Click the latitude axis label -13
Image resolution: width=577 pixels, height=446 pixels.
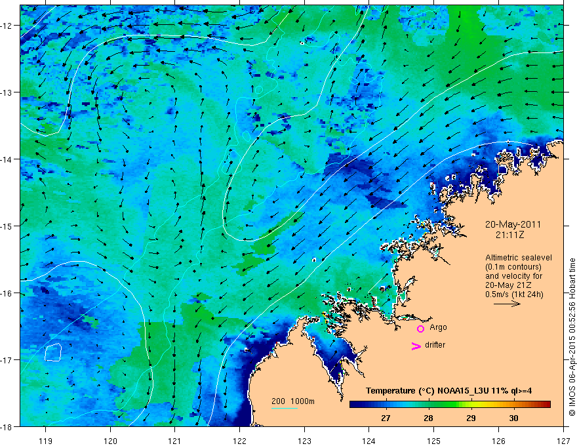(x=6, y=92)
